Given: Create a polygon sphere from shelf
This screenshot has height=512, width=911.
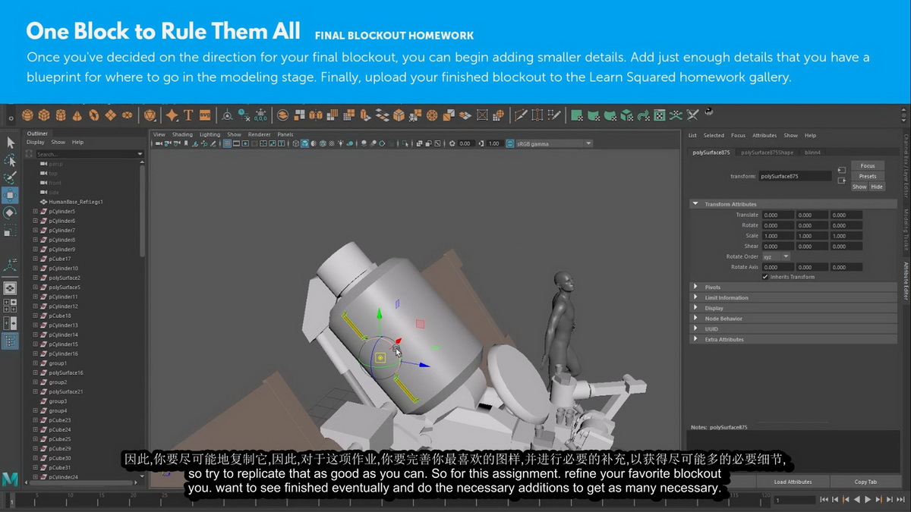Looking at the screenshot, I should click(x=27, y=115).
